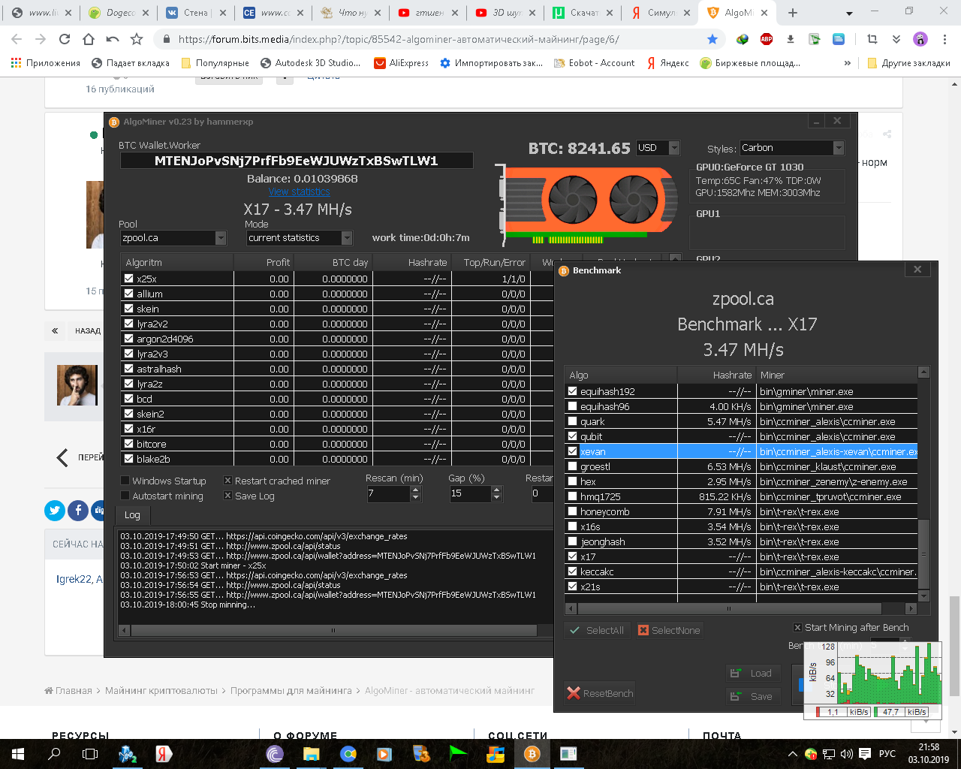Open AliExpress bookmark

(x=402, y=63)
